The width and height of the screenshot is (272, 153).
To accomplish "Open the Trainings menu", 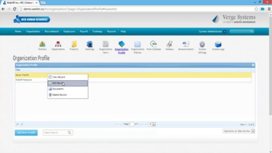I will click(x=97, y=31).
